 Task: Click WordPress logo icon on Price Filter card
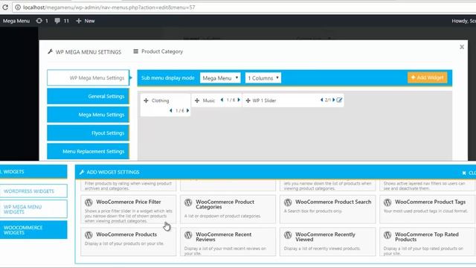tap(89, 202)
